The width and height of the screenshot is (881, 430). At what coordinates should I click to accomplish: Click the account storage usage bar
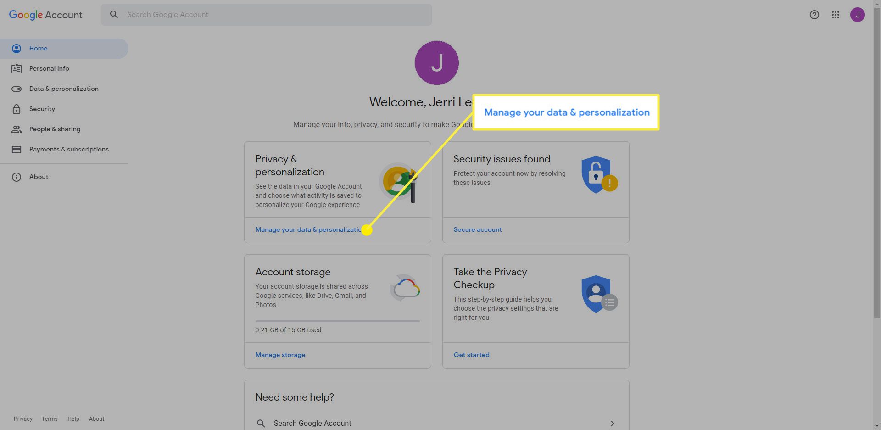pyautogui.click(x=338, y=321)
